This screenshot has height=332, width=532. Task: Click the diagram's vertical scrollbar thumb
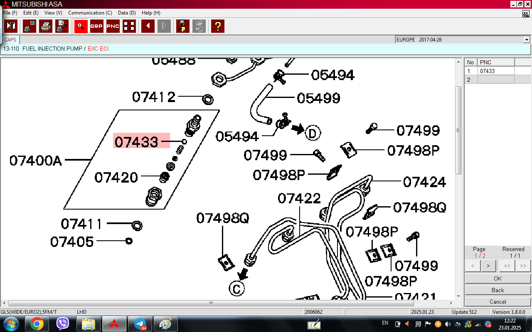click(x=458, y=130)
